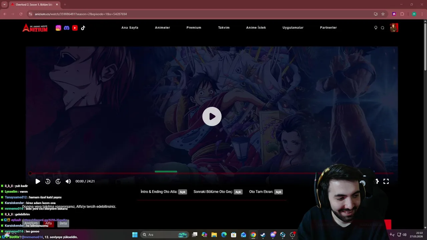
Task: Open the Anizium Instagram page icon
Action: tap(58, 28)
